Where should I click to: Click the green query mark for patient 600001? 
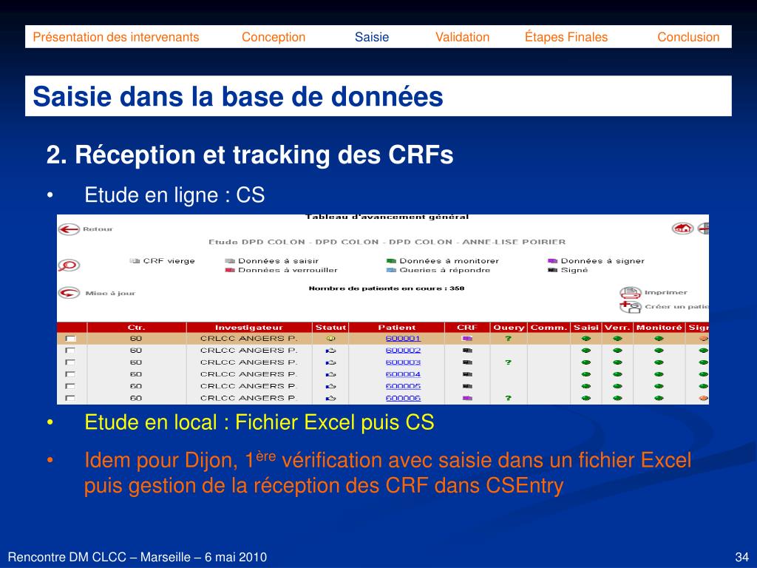508,339
